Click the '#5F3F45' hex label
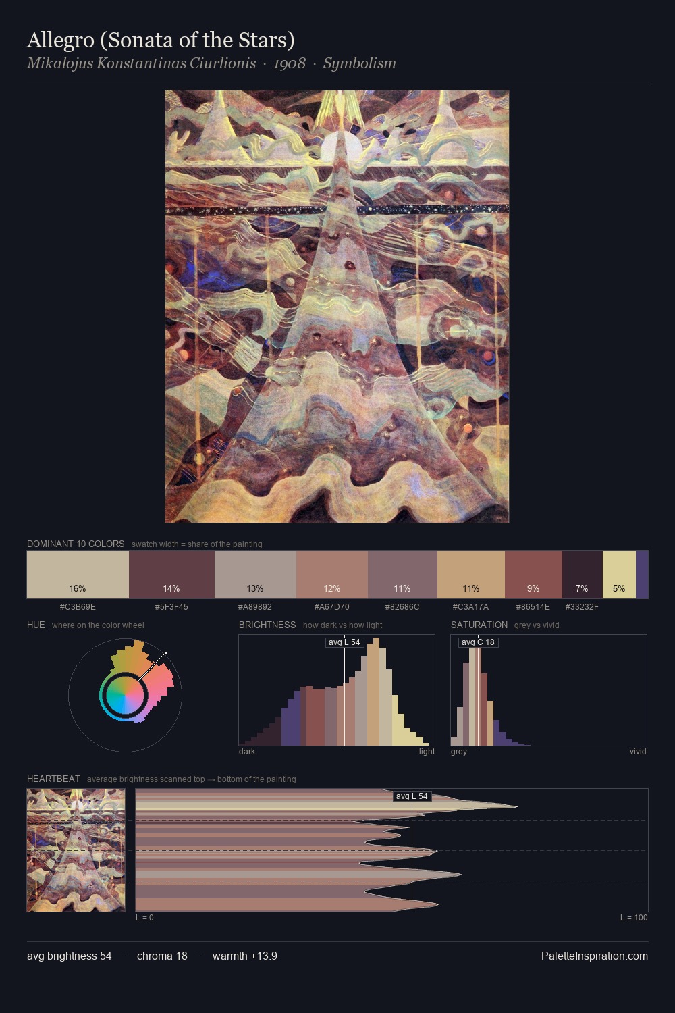The width and height of the screenshot is (675, 1013). 171,606
